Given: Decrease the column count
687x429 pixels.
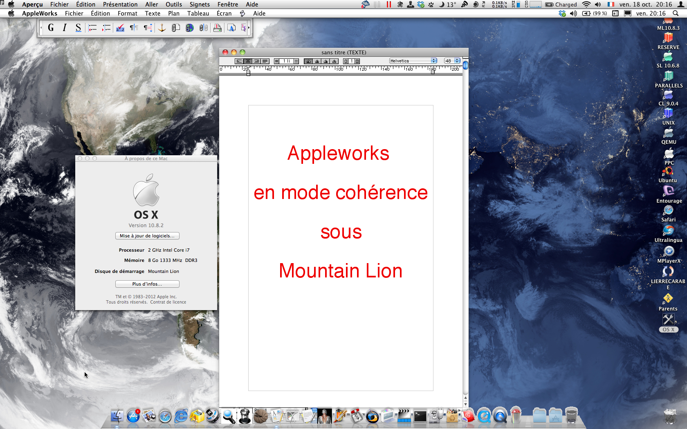Looking at the screenshot, I should pyautogui.click(x=346, y=61).
